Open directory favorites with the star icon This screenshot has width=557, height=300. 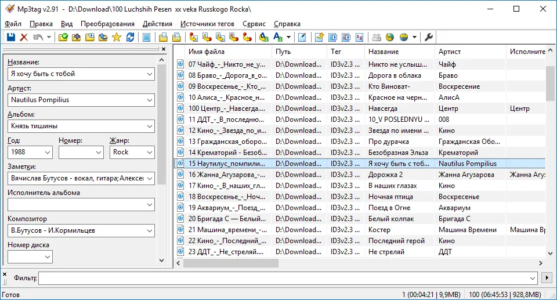tap(117, 37)
